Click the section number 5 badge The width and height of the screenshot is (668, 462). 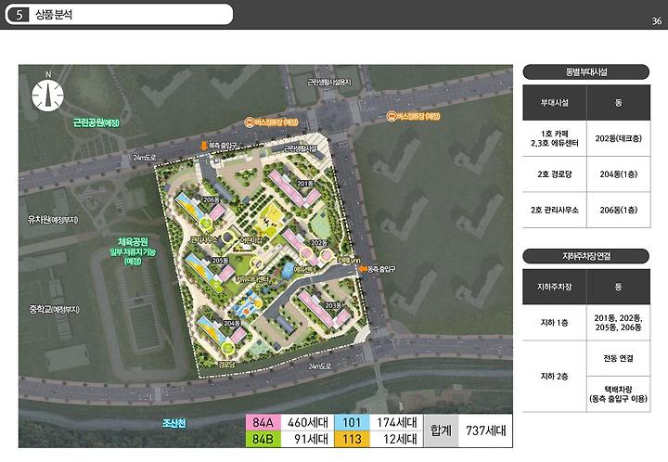tap(19, 15)
